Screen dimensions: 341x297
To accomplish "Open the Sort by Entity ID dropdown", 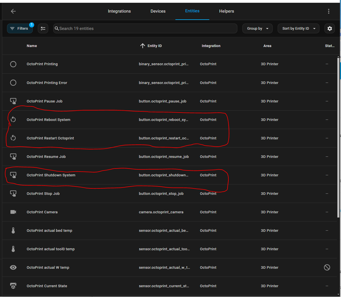I will click(298, 28).
